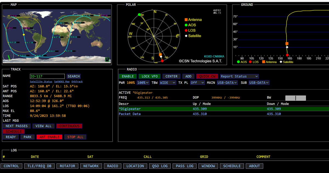Click the PARK button
Image resolution: width=329 pixels, height=173 pixels.
point(27,137)
